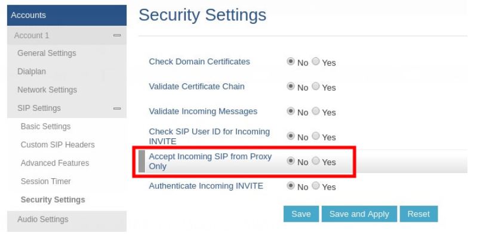Reset the security settings form

[419, 214]
